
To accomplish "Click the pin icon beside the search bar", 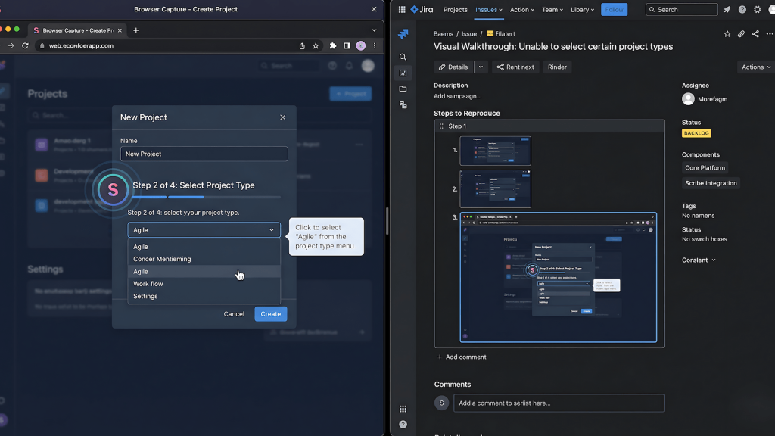I will pos(727,9).
